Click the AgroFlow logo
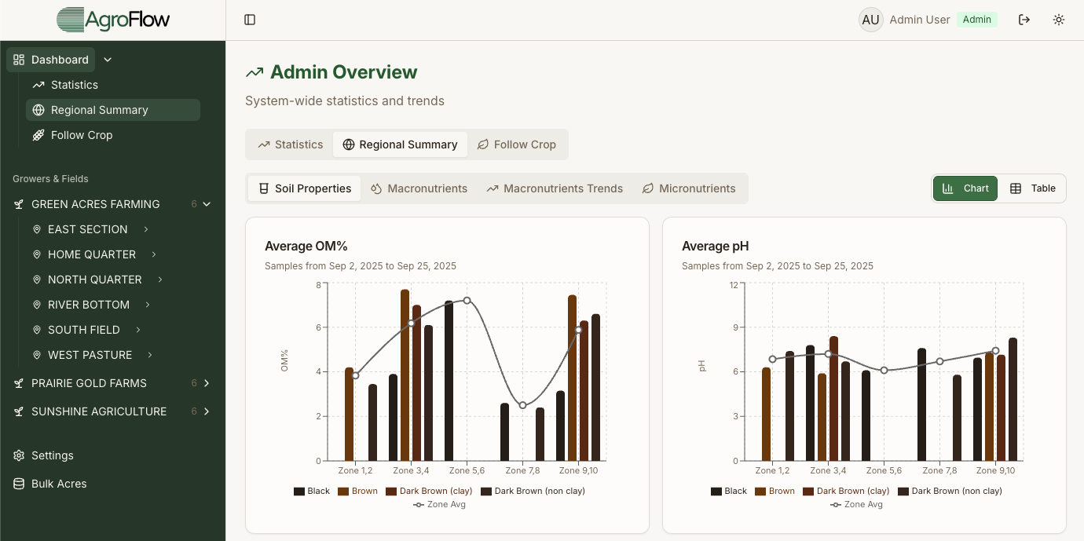This screenshot has height=541, width=1084. click(x=113, y=20)
